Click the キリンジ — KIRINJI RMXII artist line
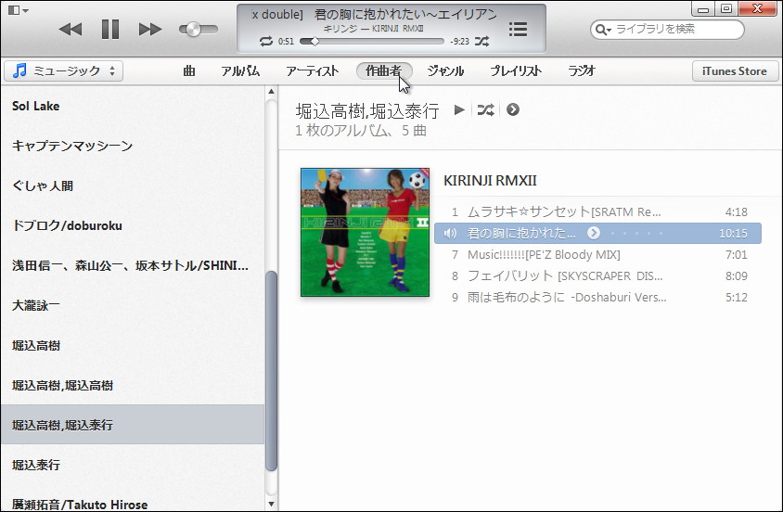 [x=374, y=29]
